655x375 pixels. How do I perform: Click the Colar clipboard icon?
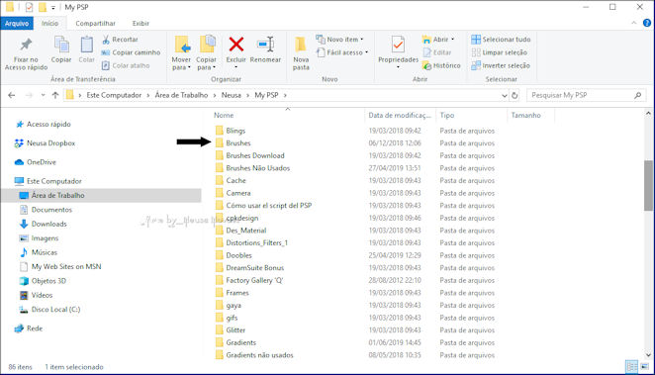(87, 45)
